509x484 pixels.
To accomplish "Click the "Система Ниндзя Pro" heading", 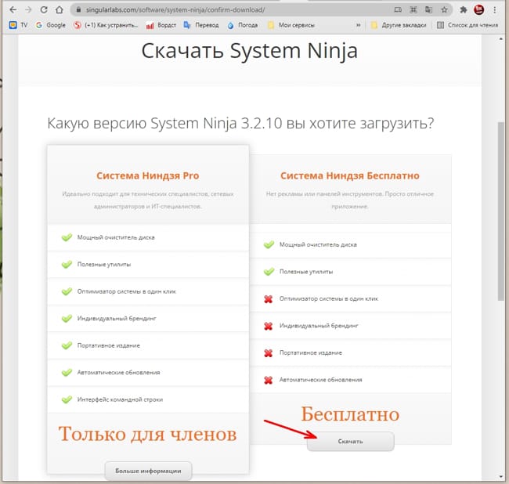I will tap(148, 175).
